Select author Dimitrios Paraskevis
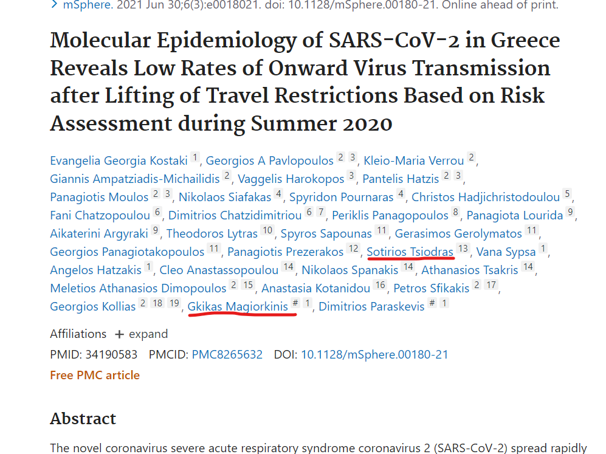The width and height of the screenshot is (606, 454). 371,306
